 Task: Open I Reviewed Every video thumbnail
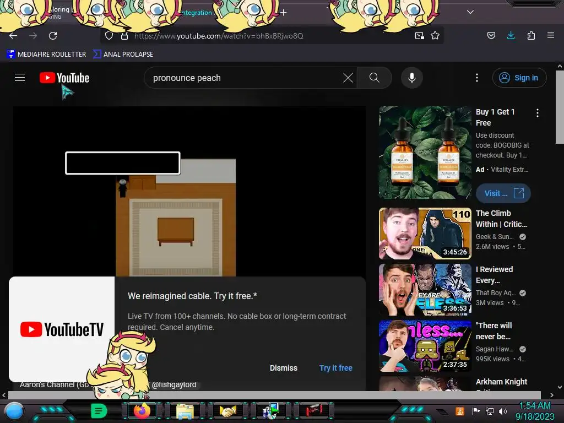tap(425, 290)
